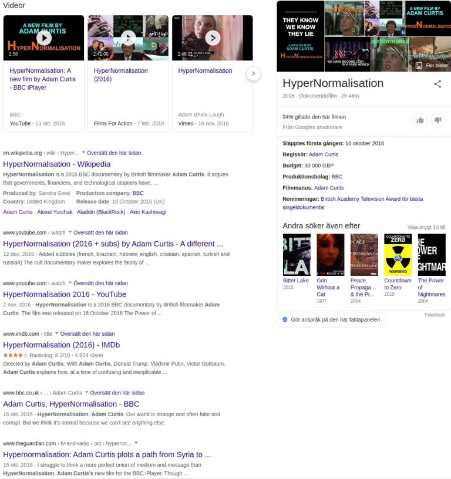Image resolution: width=451 pixels, height=479 pixels.
Task: Click Gör anspråk på den här faktapanelen
Action: pos(332,319)
